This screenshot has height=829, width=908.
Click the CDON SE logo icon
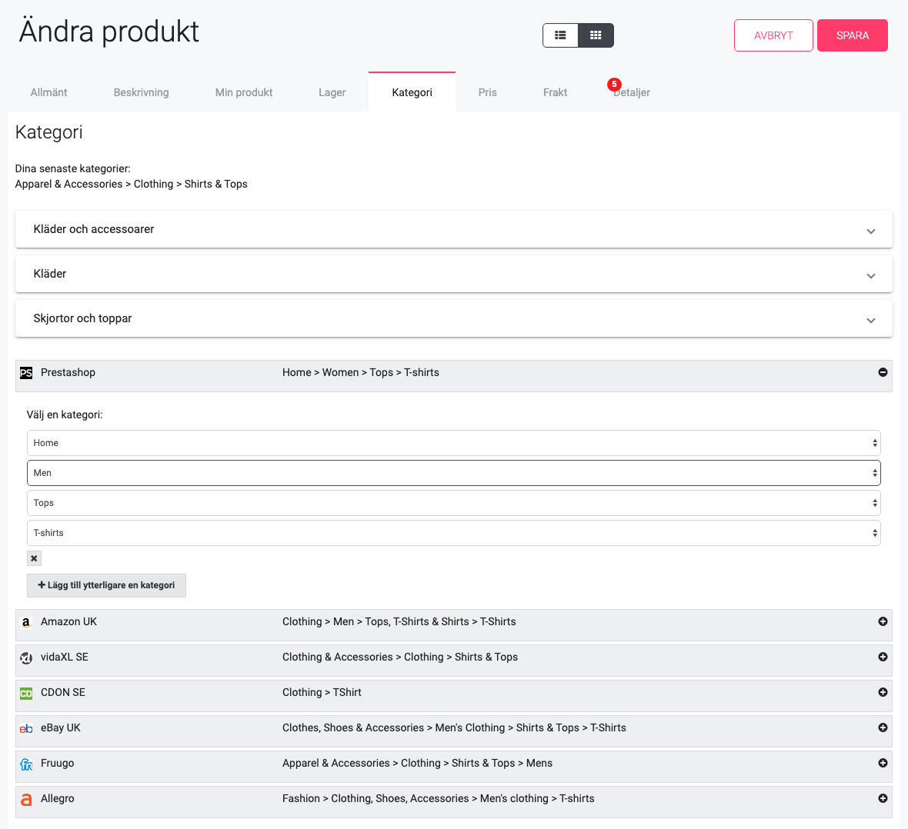[x=26, y=693]
